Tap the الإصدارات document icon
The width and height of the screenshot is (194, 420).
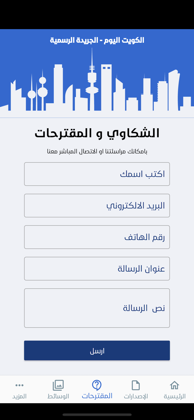(x=135, y=385)
